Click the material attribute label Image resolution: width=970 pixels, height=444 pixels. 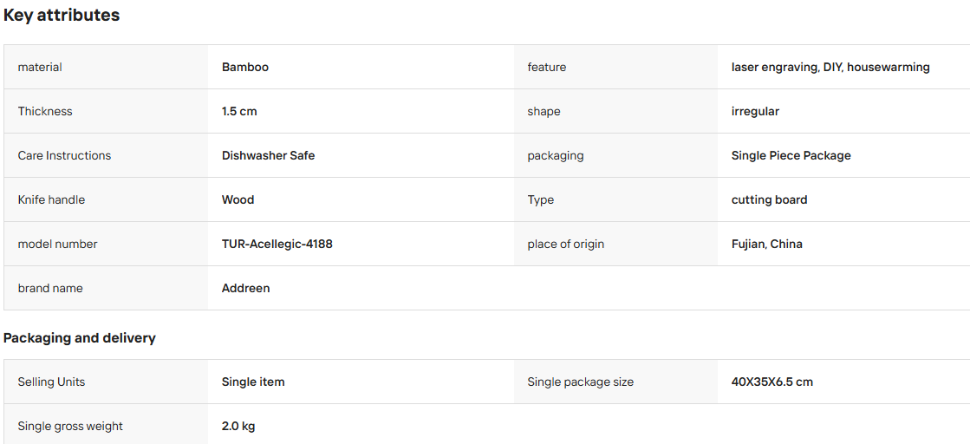point(40,67)
